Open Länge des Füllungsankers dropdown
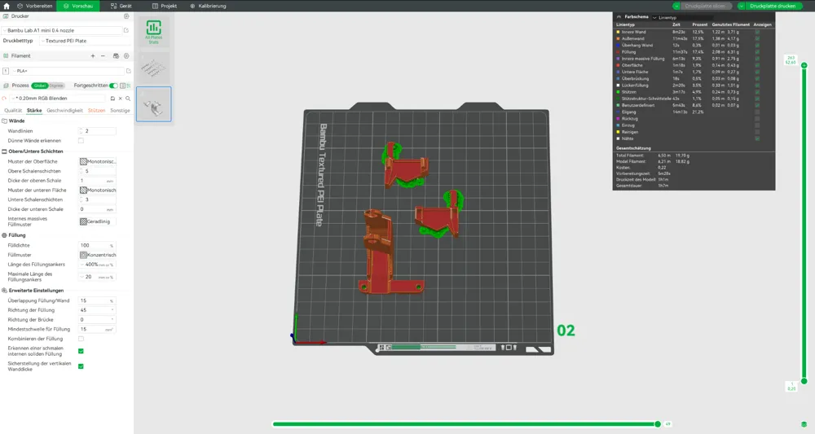The width and height of the screenshot is (815, 434). coord(97,265)
